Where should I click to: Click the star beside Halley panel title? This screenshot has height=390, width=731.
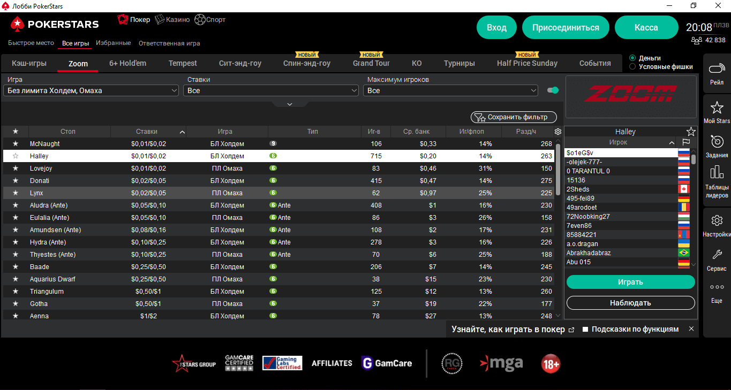(x=691, y=132)
